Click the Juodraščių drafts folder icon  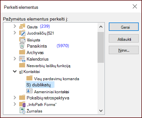tap(22, 33)
